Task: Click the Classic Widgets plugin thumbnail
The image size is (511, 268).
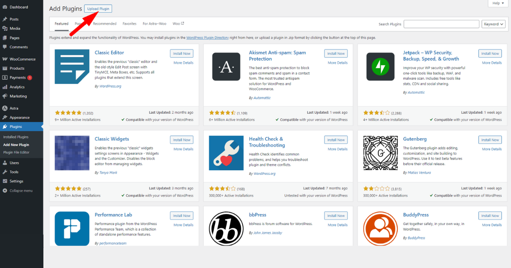Action: point(72,153)
